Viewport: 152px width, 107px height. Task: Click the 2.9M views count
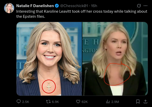click(115, 102)
